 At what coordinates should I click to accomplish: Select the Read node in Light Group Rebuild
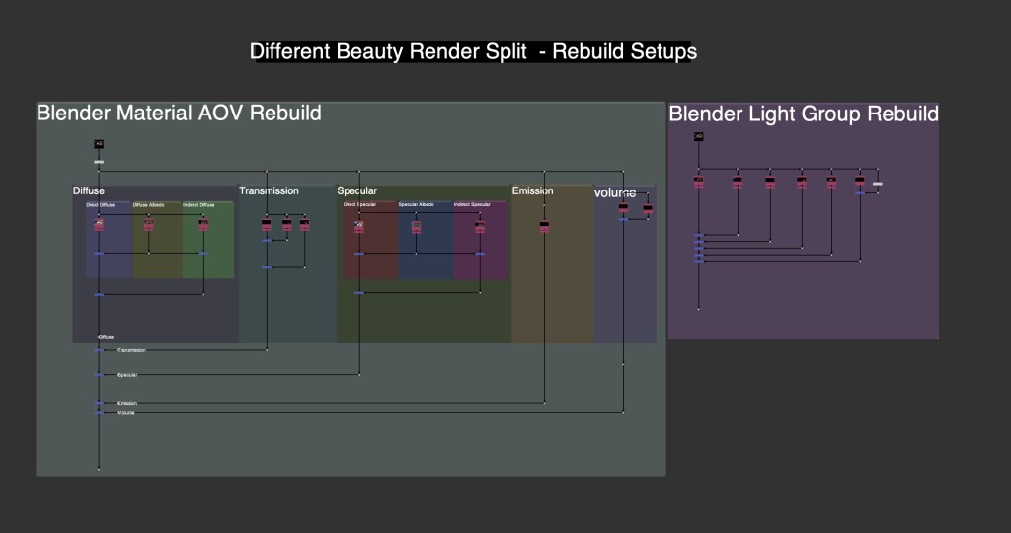click(698, 136)
